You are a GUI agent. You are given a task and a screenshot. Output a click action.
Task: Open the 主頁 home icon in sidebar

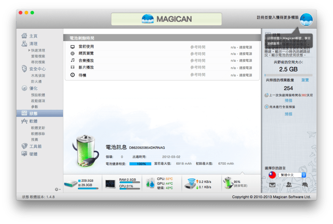(24, 36)
